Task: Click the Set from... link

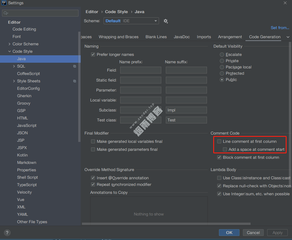Action: 280,28
